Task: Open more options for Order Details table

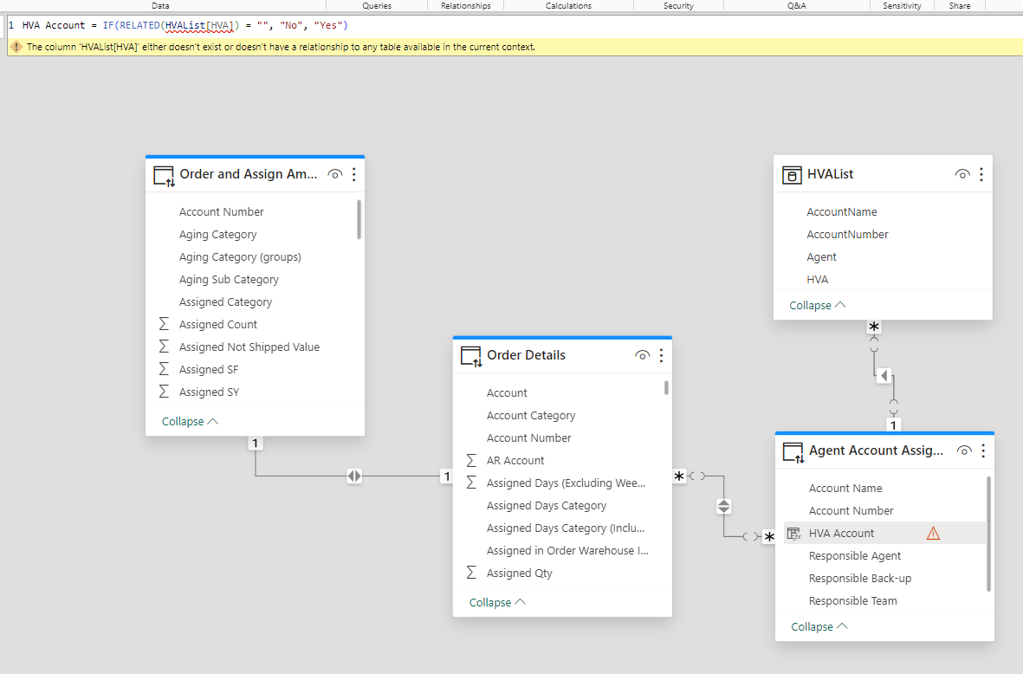Action: [662, 355]
